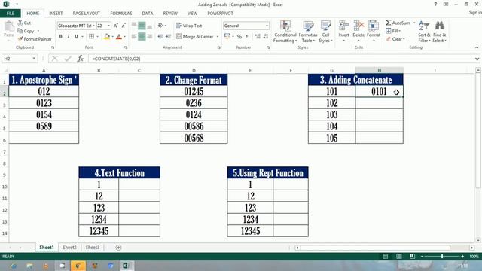Screen dimensions: 482x271
Task: Click the formula bar input field
Action: 281,59
